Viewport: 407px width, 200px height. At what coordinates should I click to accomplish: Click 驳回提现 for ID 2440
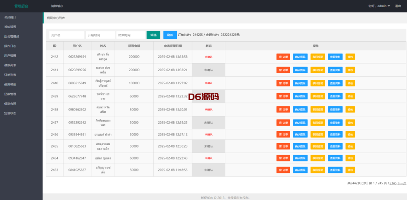coord(318,83)
